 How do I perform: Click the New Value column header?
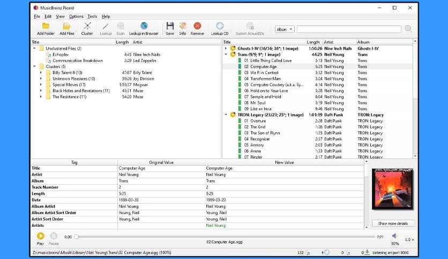pos(284,162)
